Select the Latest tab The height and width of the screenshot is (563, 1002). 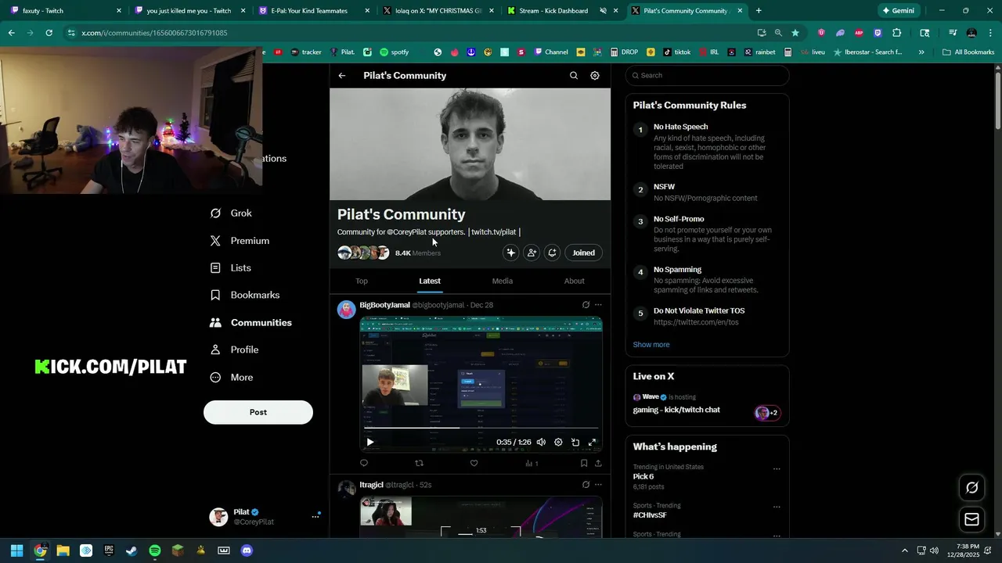tap(430, 281)
